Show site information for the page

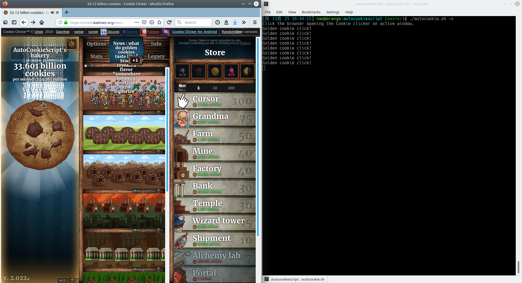tap(60, 22)
